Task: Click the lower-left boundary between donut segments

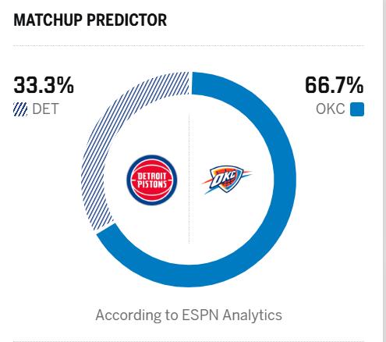Action: tap(105, 229)
